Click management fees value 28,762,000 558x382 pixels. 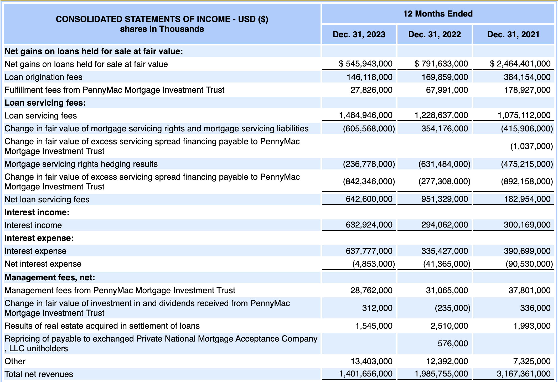coord(371,290)
